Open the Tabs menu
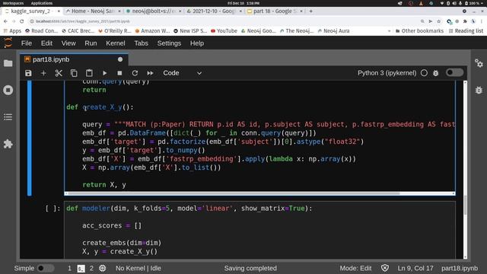 pyautogui.click(x=141, y=43)
